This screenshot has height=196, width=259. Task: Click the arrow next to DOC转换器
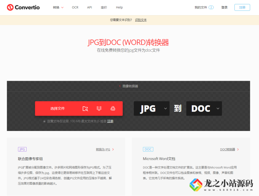pyautogui.click(x=238, y=149)
